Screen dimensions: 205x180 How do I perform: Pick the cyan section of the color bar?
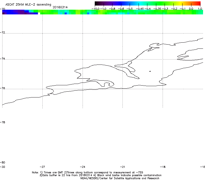click(x=140, y=3)
